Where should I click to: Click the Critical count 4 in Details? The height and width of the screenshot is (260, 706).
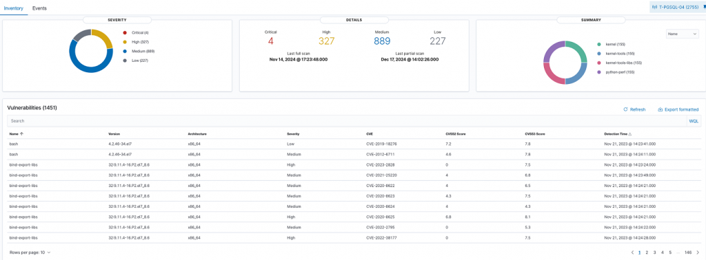tap(270, 41)
